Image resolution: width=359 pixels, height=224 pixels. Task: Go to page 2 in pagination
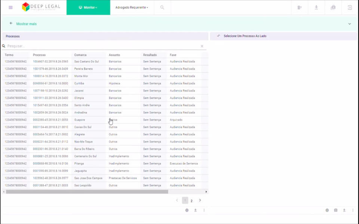pos(191,201)
